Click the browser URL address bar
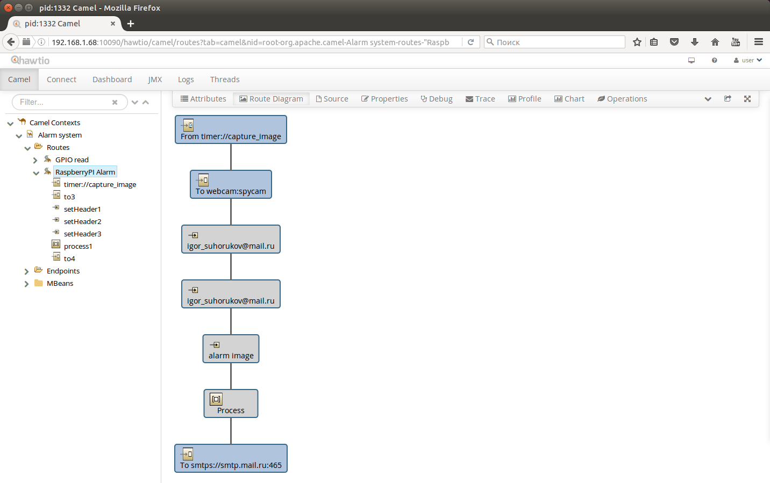Screen dimensions: 770x483 coord(250,42)
